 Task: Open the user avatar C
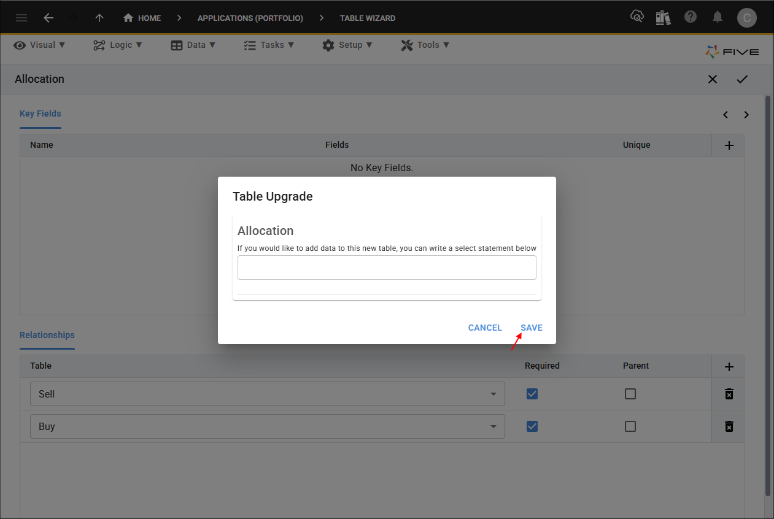747,18
